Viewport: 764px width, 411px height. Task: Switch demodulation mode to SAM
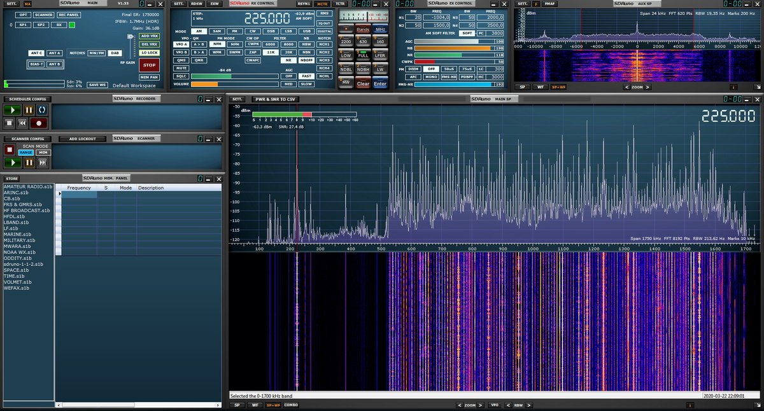point(217,31)
